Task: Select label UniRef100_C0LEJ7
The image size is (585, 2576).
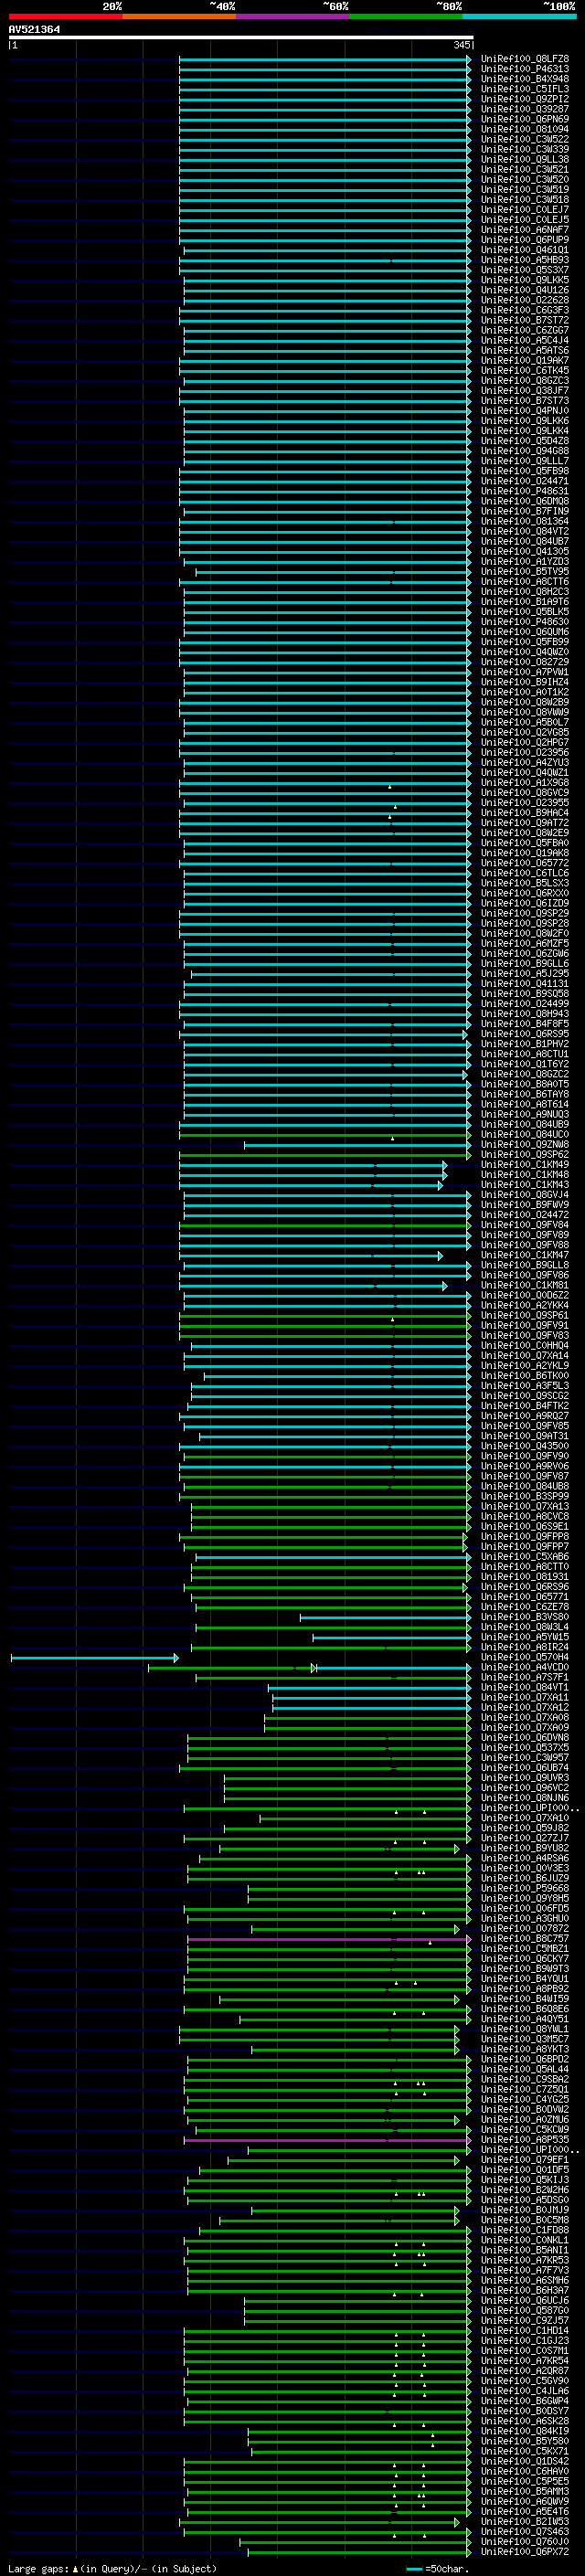Action: tap(525, 209)
